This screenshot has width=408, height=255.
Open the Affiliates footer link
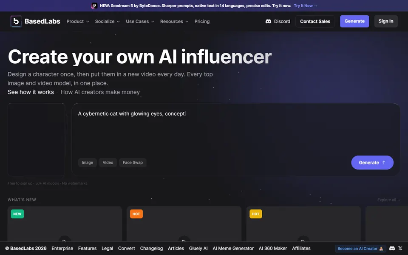point(301,248)
